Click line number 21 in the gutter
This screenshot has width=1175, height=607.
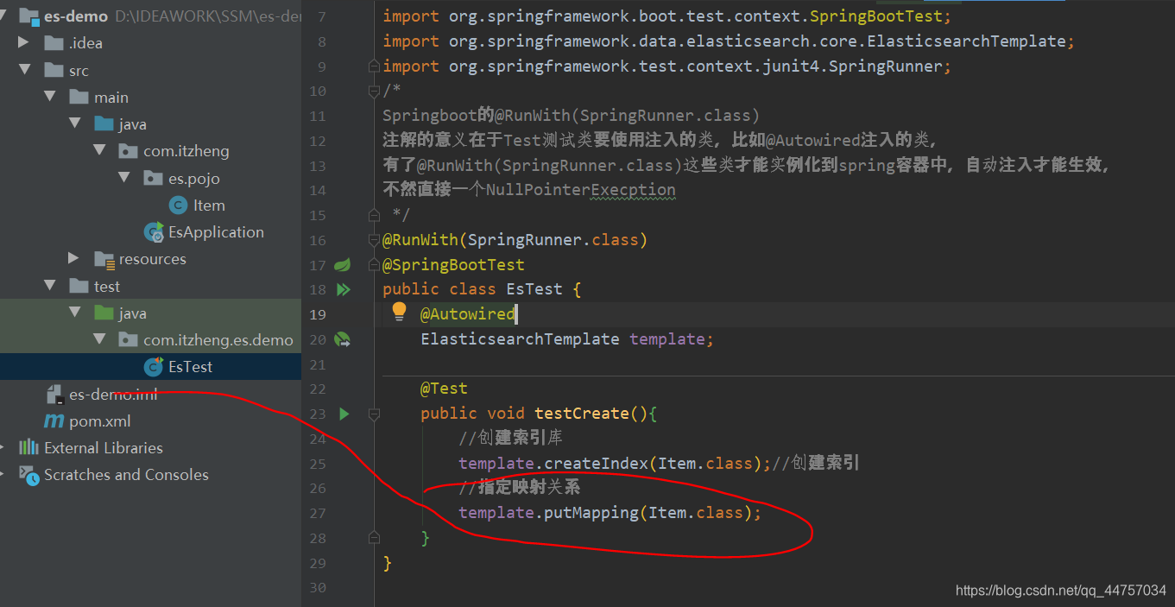[x=317, y=364]
